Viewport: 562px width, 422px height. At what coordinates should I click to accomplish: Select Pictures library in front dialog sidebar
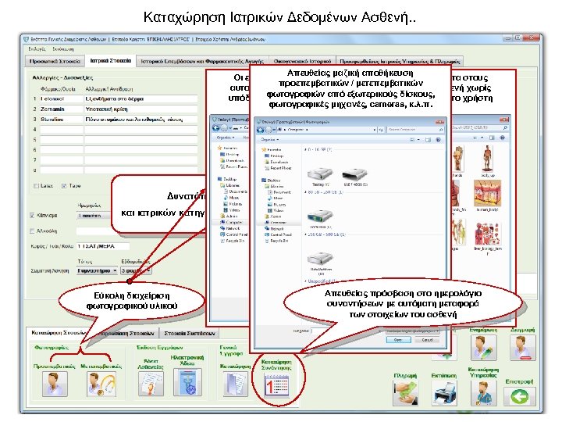276,204
